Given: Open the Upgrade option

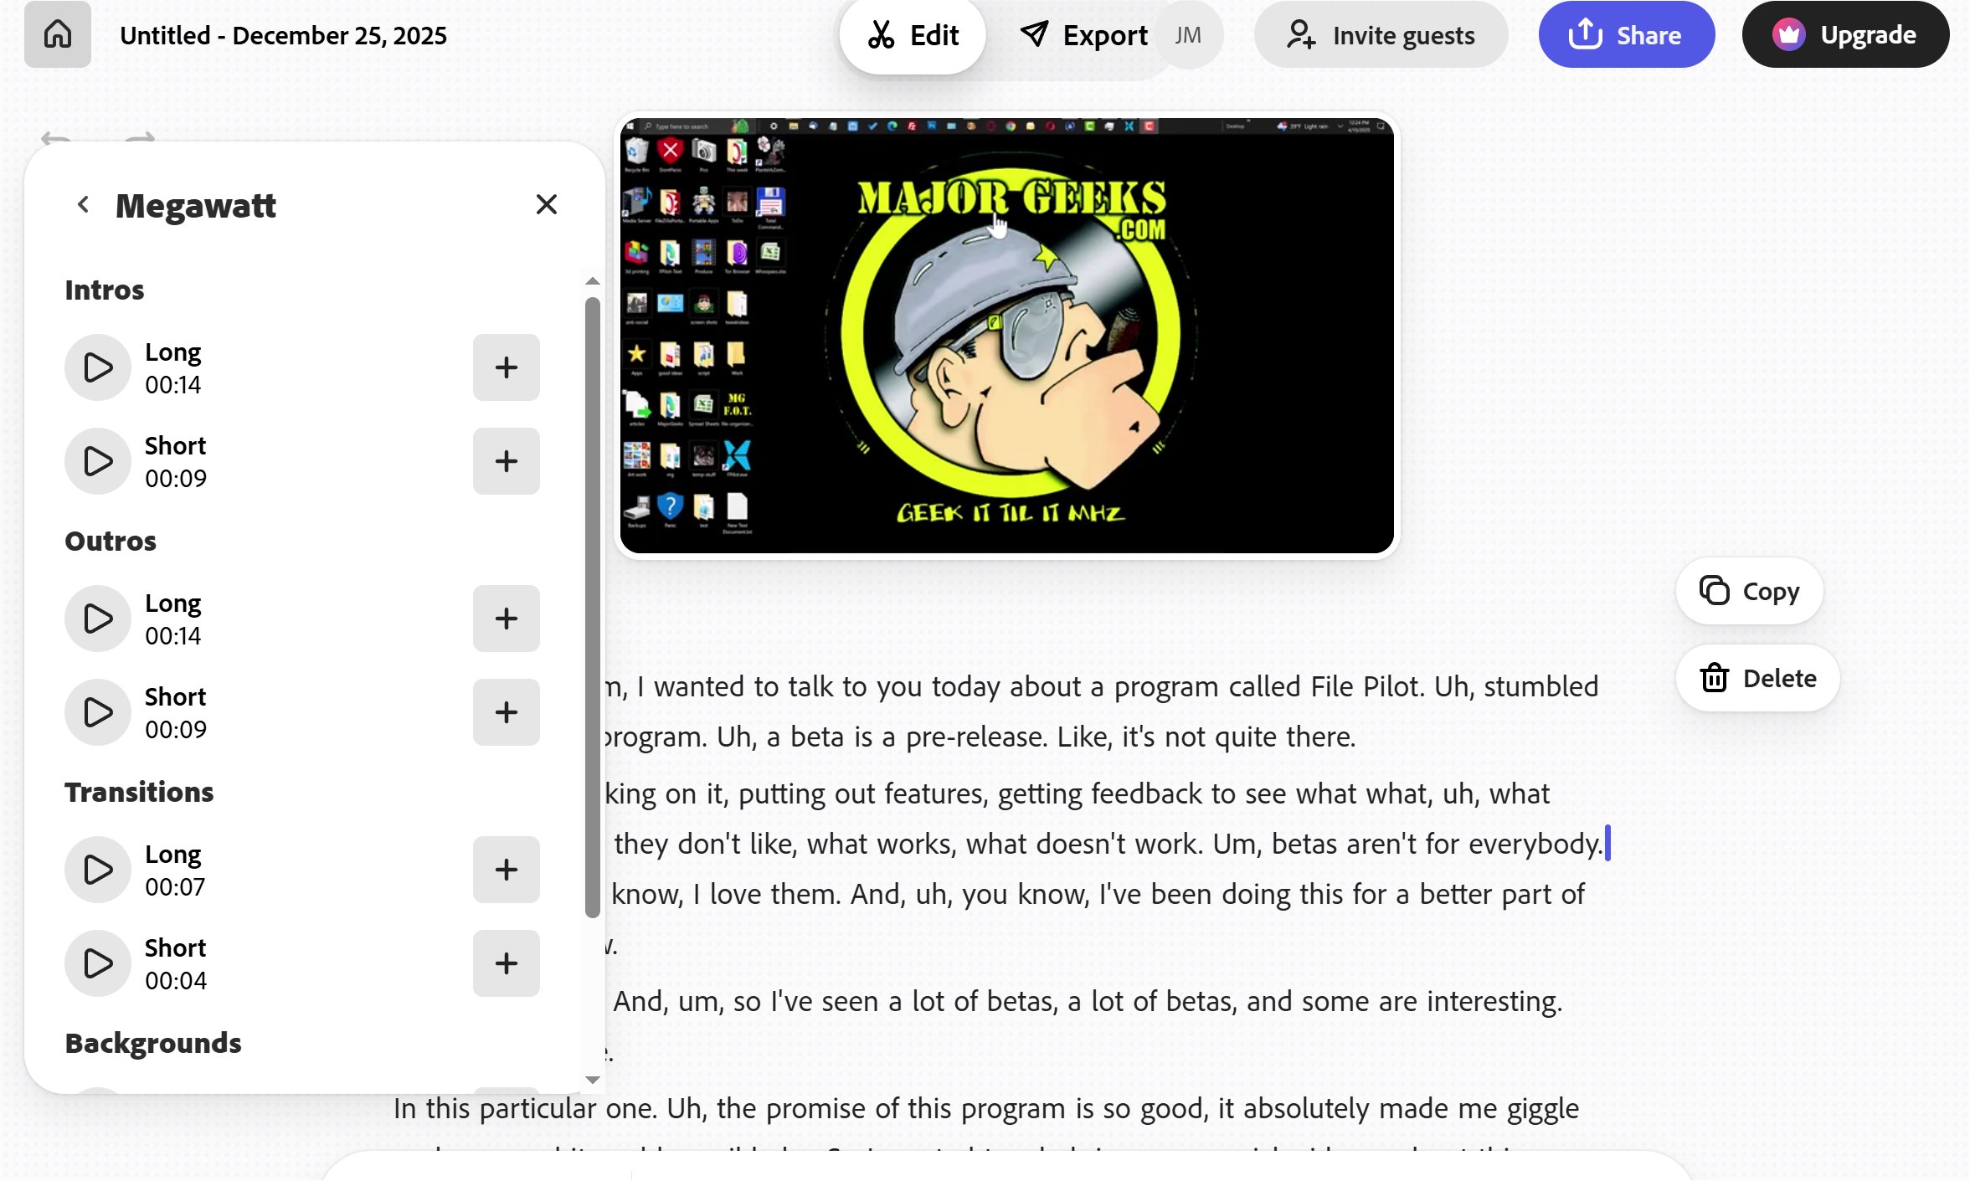Looking at the screenshot, I should coord(1845,35).
